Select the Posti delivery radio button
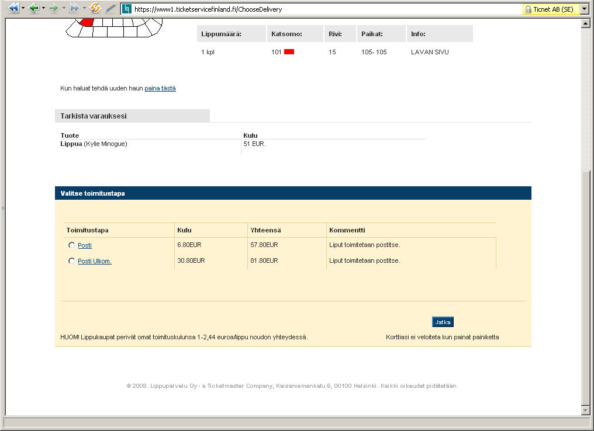The width and height of the screenshot is (594, 431). 71,245
